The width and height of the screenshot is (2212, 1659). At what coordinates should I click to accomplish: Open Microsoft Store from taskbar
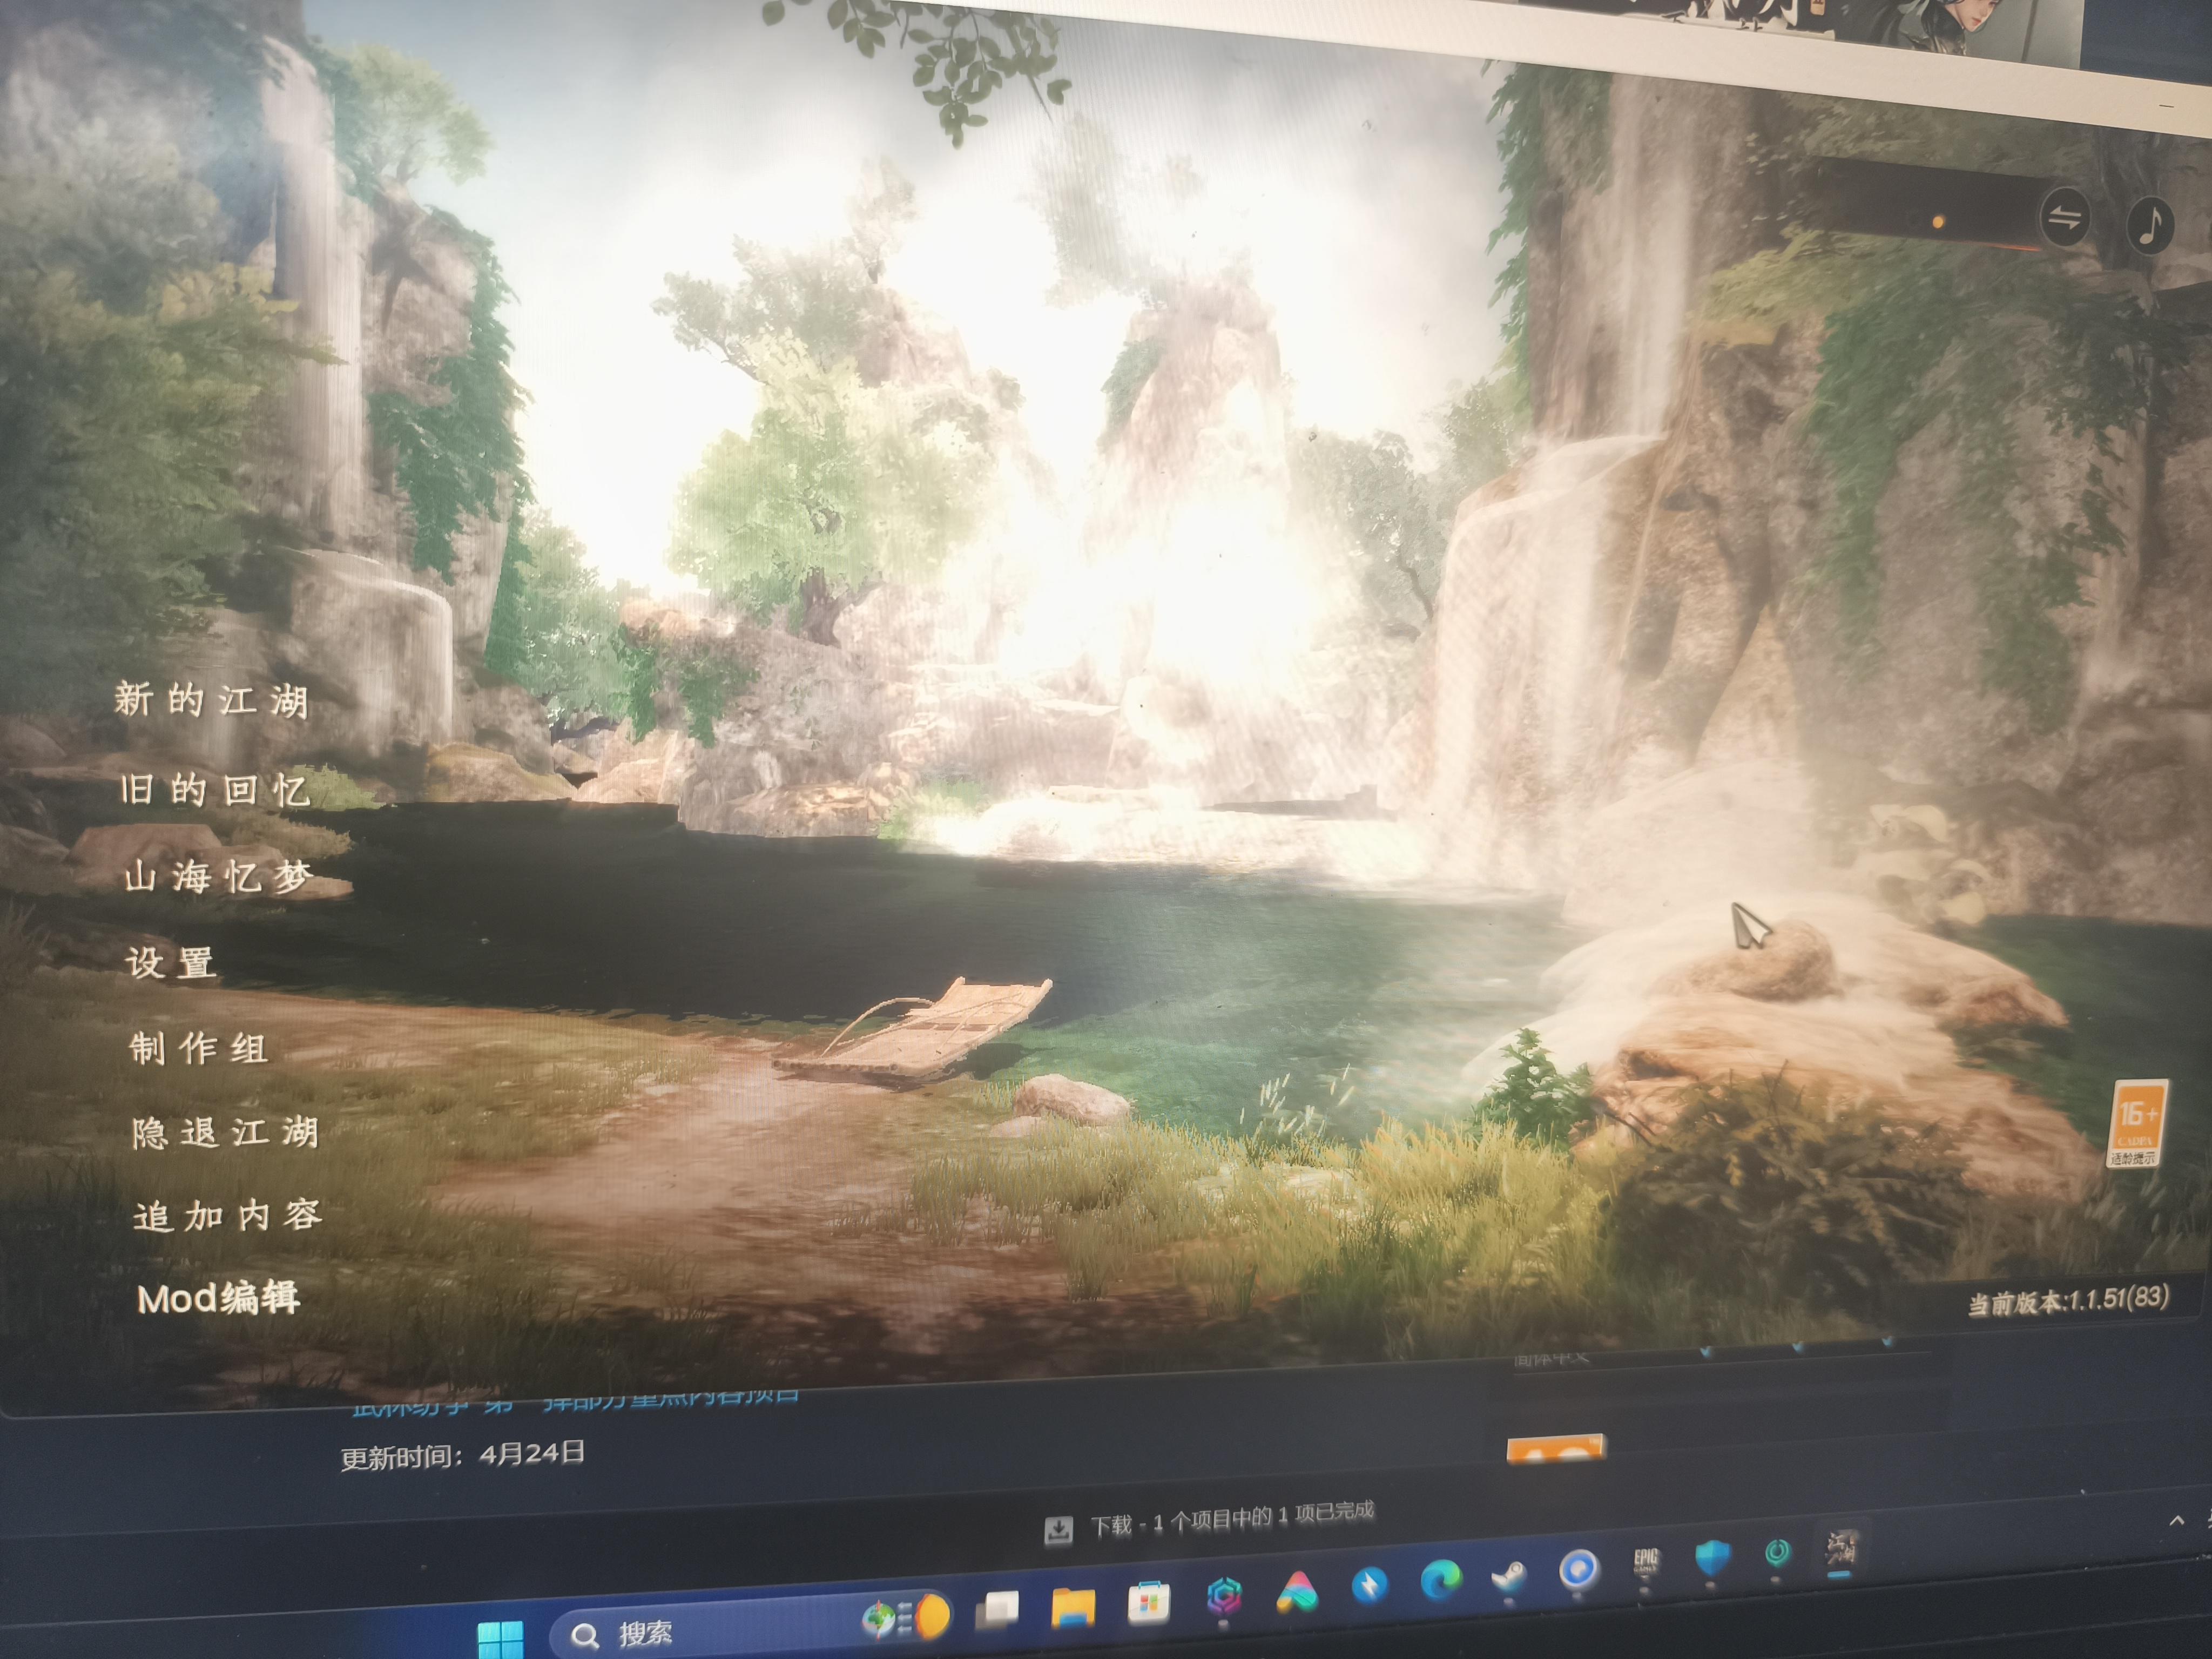(x=1148, y=1602)
